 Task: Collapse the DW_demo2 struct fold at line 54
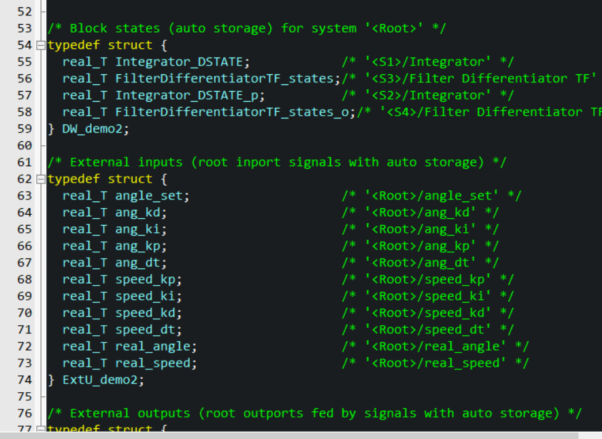tap(41, 46)
